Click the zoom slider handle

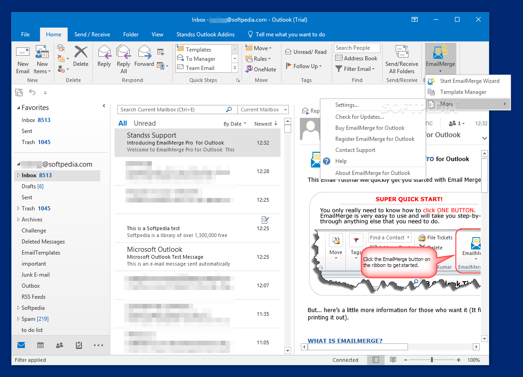431,360
